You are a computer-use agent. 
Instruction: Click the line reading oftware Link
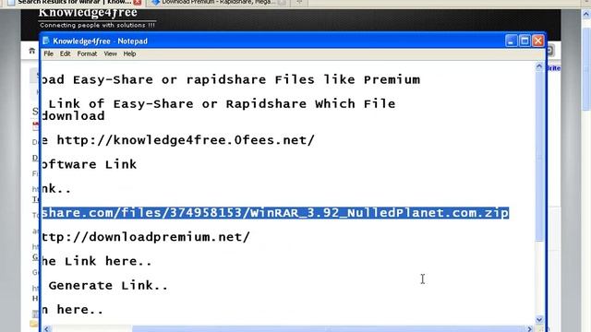coord(90,164)
